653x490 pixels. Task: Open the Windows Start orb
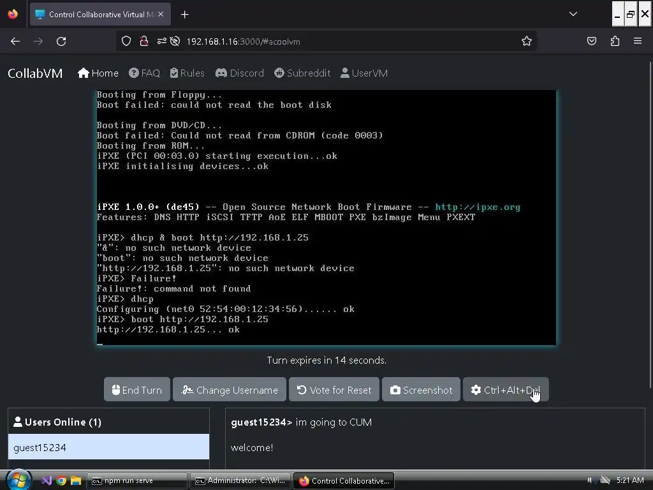tap(18, 480)
